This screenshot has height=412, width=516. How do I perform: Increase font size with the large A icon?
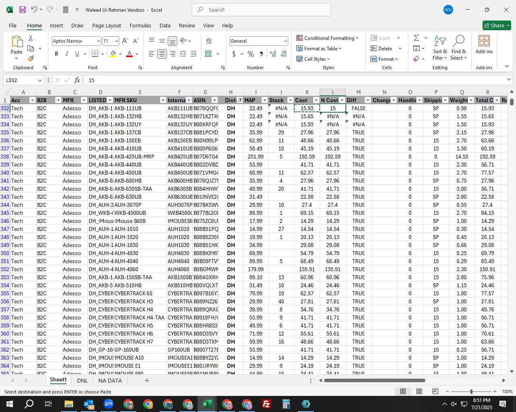(125, 41)
